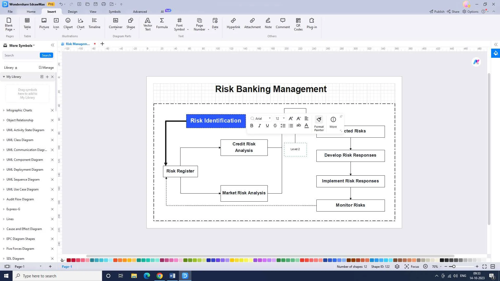Viewport: 500px width, 281px height.
Task: Toggle italic formatting on text
Action: (x=259, y=126)
